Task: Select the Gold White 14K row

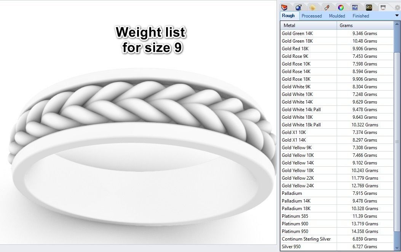Action: 337,102
